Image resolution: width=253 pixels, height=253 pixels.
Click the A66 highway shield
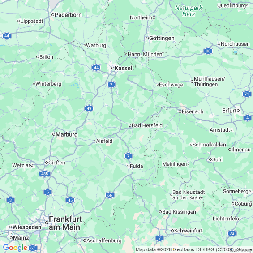pyautogui.click(x=110, y=195)
